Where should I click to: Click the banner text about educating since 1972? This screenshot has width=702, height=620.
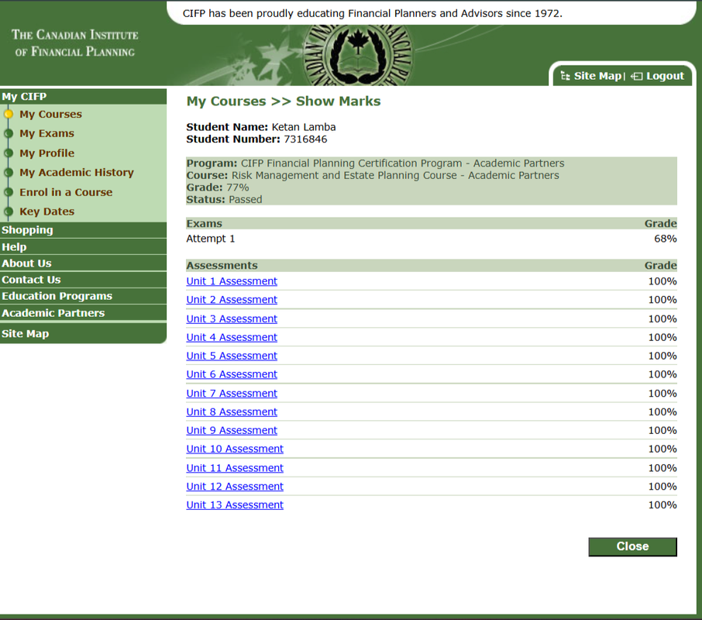pos(372,13)
